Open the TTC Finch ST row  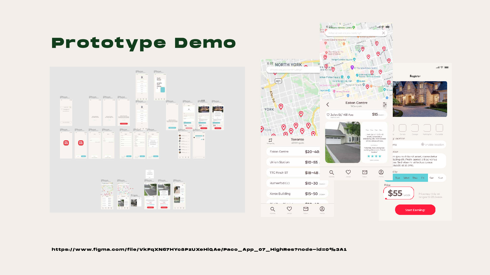293,173
